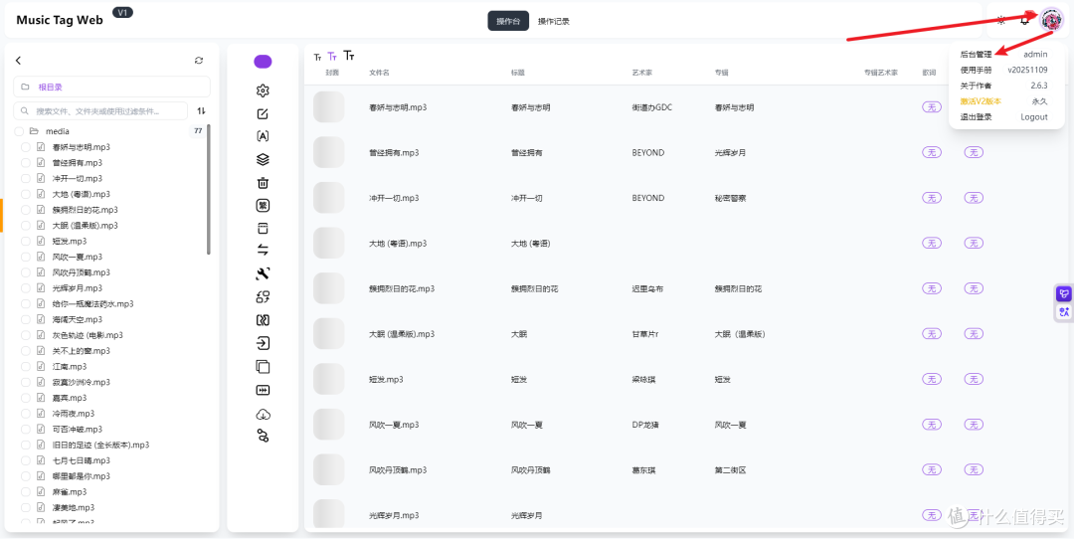Switch to the 操作台 tab
Screen dimensions: 1074x539
tap(508, 21)
